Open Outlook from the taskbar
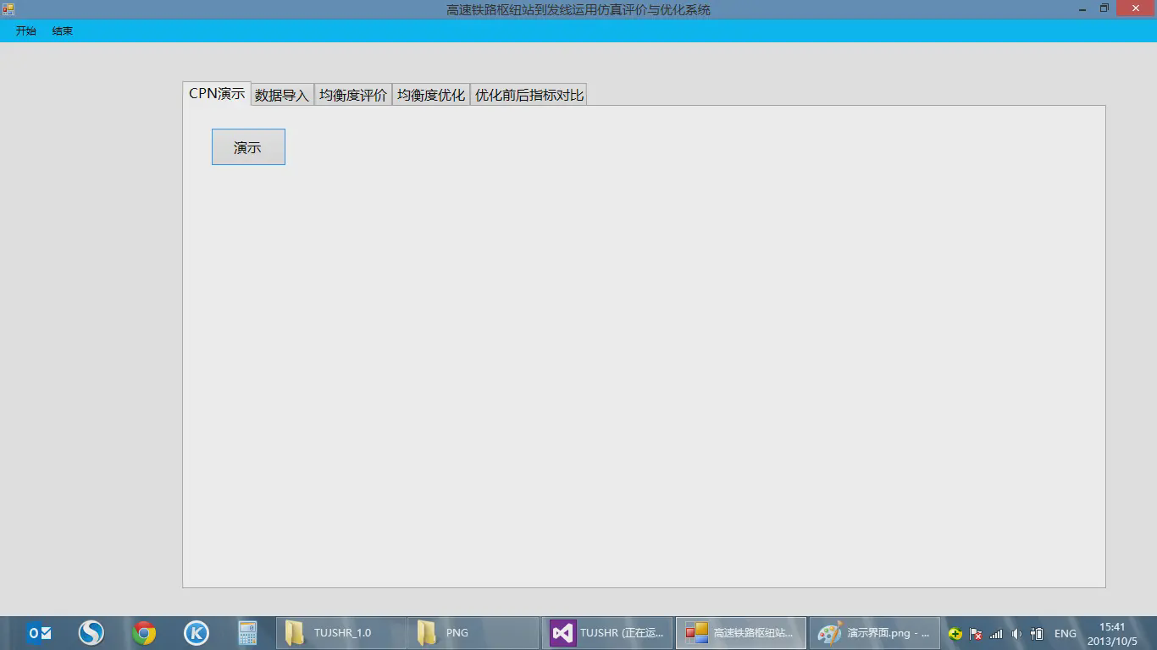 39,633
